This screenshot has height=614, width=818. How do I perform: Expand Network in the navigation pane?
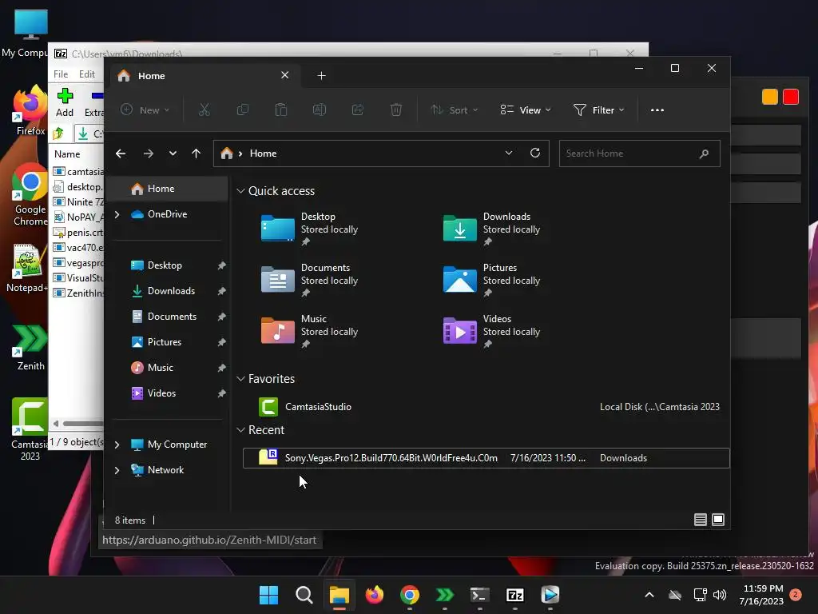click(x=117, y=470)
